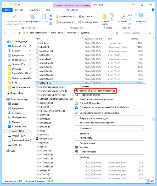Select Wind10 (C:) in navigation pane
This screenshot has width=157, height=186.
click(x=18, y=131)
